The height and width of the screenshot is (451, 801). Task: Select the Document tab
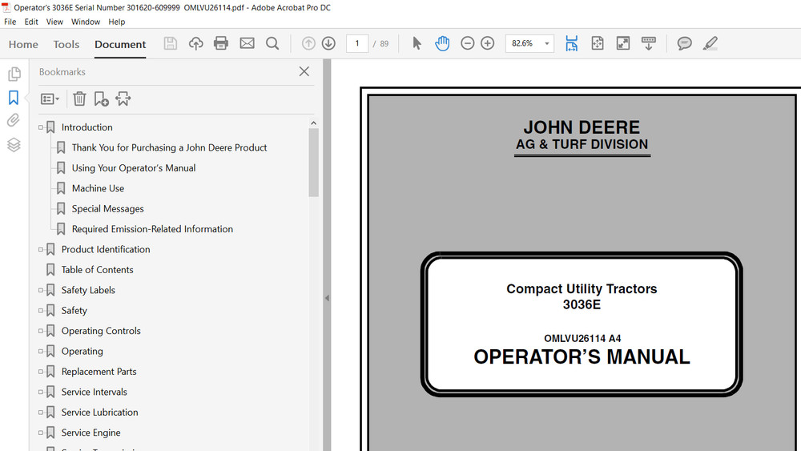tap(120, 44)
